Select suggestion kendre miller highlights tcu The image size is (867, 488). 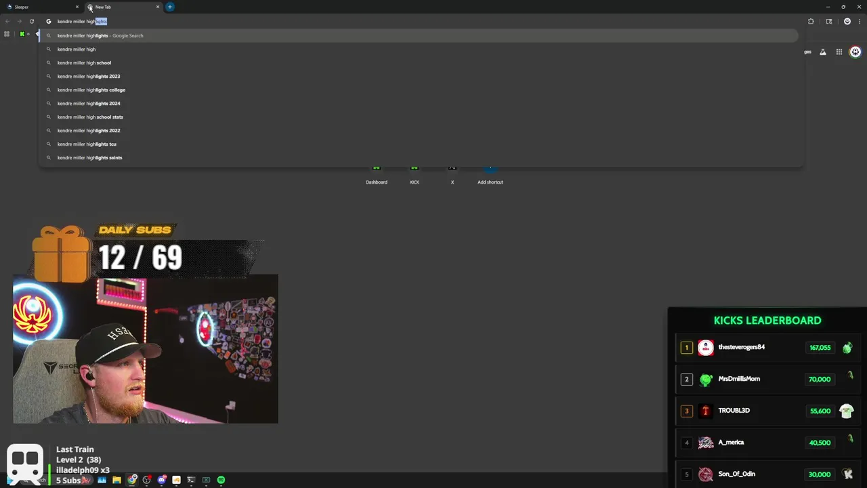coord(420,144)
